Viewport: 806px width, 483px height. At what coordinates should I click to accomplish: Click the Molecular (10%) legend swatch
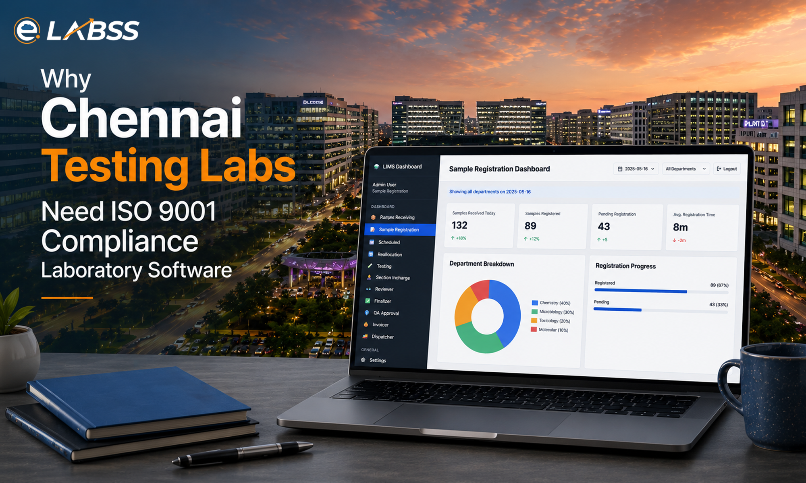coord(534,329)
